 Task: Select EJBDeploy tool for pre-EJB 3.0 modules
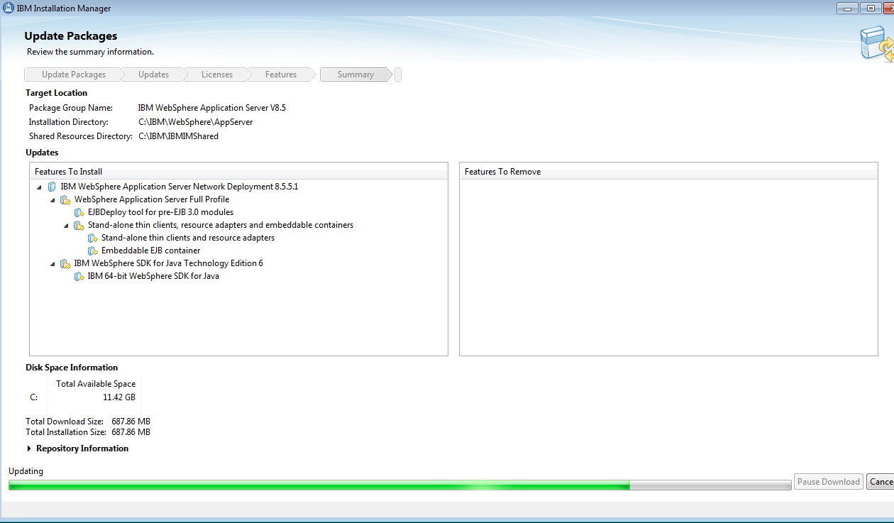click(160, 212)
